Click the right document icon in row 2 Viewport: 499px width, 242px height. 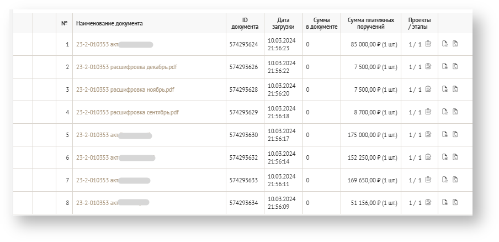[455, 67]
